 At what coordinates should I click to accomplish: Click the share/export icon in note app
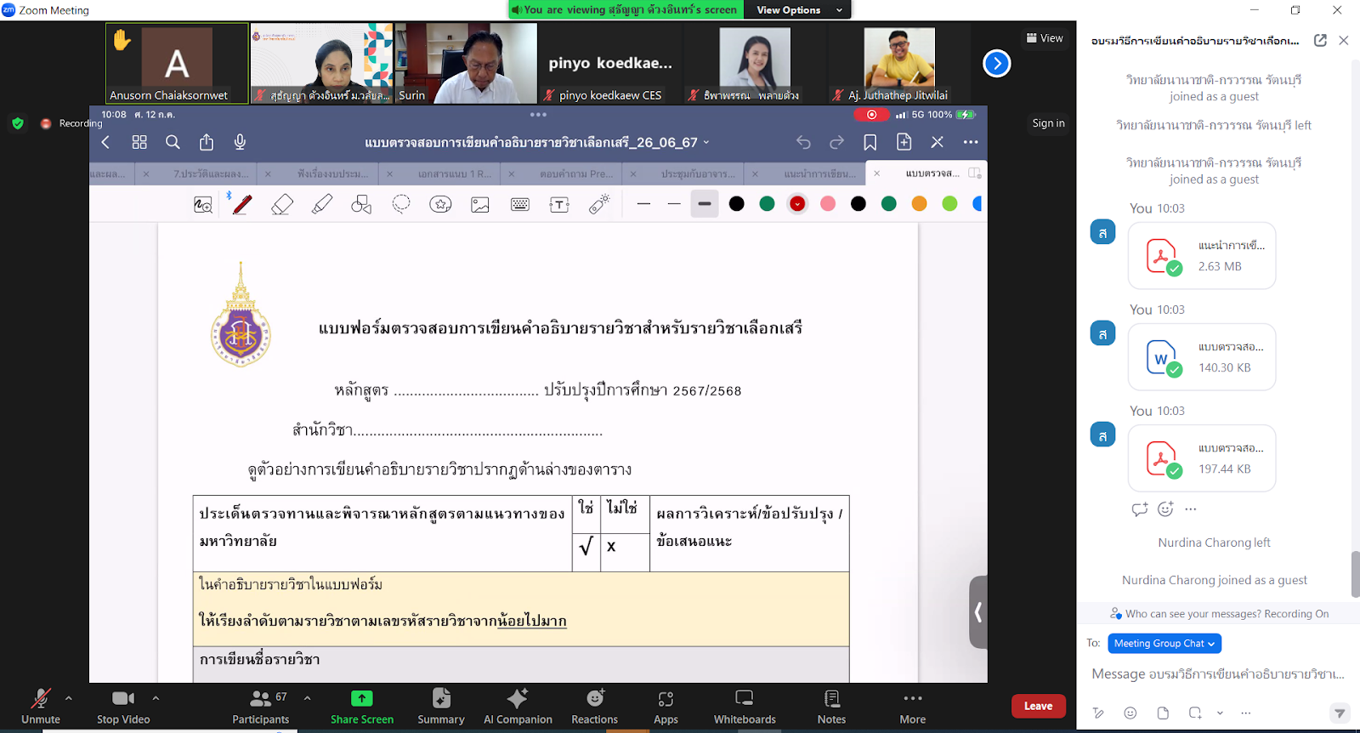tap(207, 142)
